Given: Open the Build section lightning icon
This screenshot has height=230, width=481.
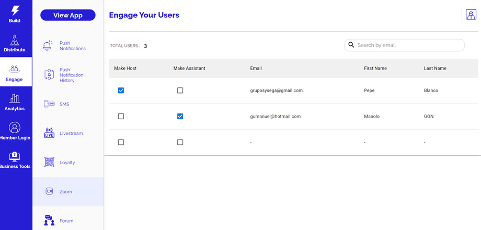Looking at the screenshot, I should click(15, 10).
